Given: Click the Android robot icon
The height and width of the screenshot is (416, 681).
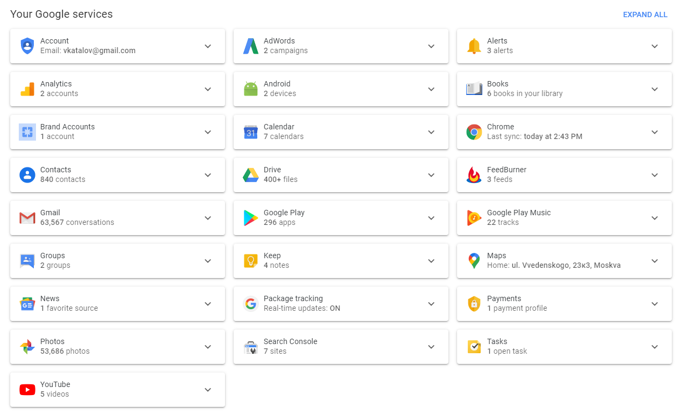Looking at the screenshot, I should [x=251, y=89].
